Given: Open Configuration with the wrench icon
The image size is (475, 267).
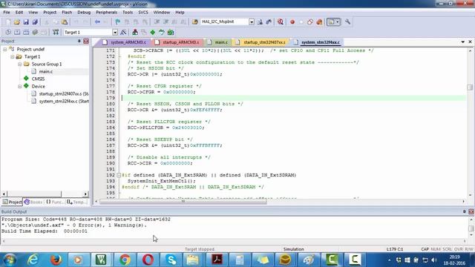Looking at the screenshot, I should point(347,22).
